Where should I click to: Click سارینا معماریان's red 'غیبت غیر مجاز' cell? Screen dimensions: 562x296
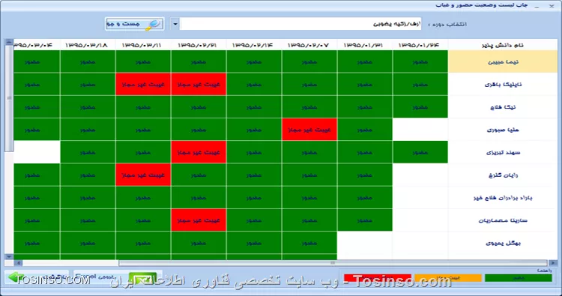pos(199,220)
